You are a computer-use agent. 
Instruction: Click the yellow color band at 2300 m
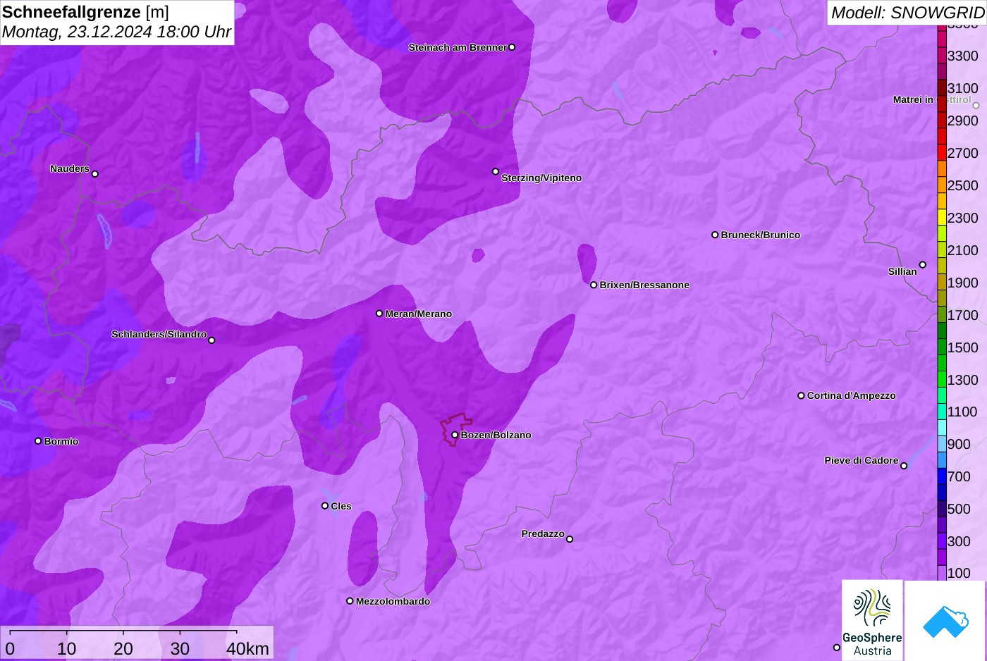point(942,218)
